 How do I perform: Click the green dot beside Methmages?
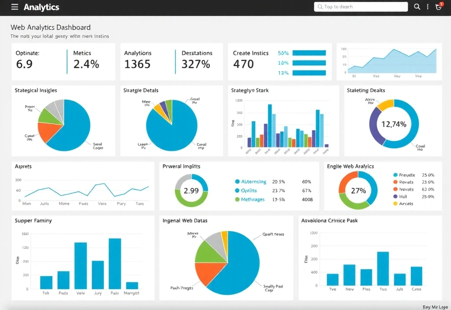pyautogui.click(x=237, y=199)
